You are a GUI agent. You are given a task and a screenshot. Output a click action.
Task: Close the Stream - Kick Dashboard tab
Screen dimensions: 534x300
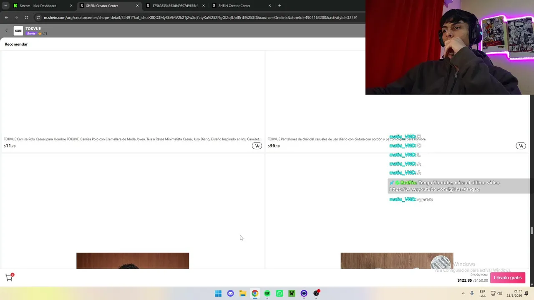point(71,6)
